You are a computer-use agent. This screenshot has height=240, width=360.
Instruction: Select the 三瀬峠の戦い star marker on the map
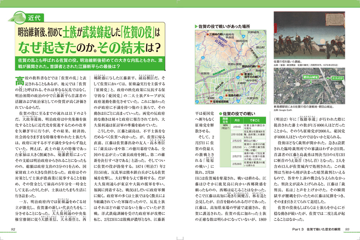point(207,35)
